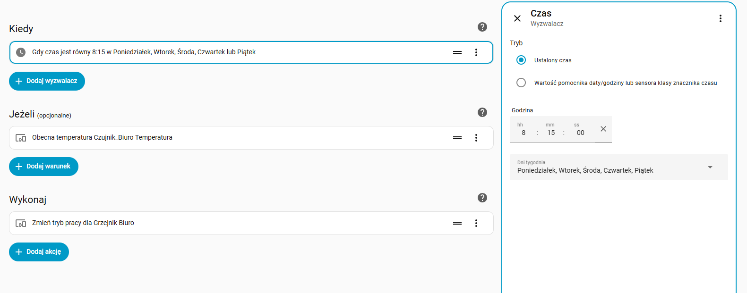Image resolution: width=747 pixels, height=293 pixels.
Task: Close the Czas trigger panel
Action: click(517, 18)
